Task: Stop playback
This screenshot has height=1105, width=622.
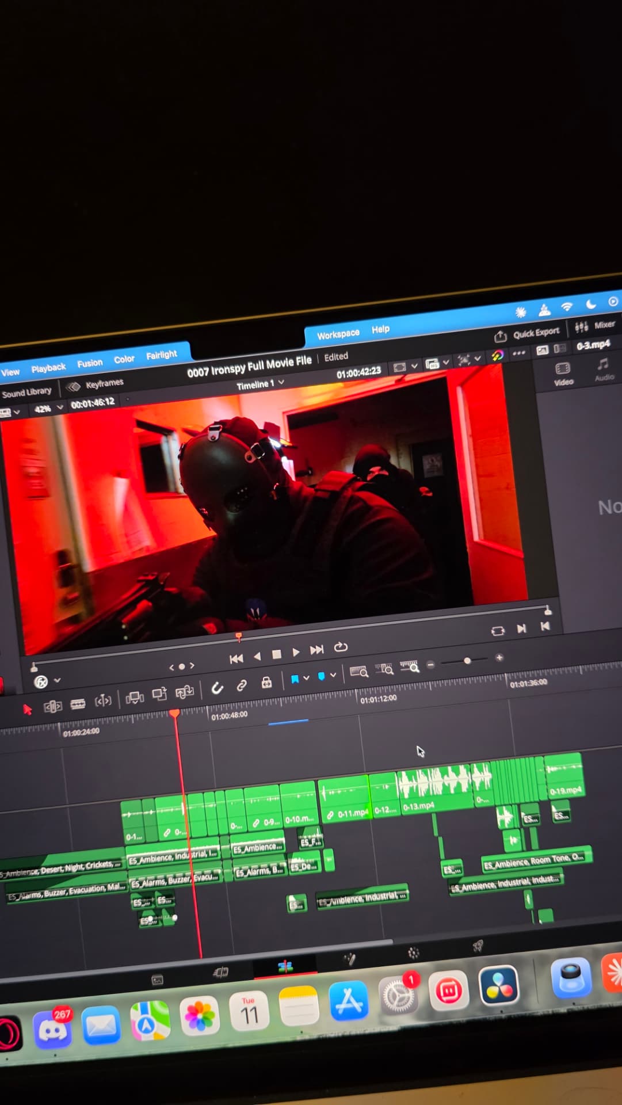Action: pos(277,654)
